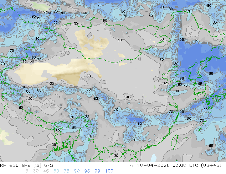The height and width of the screenshot is (174, 226).
Task: Click the legend value 95 in bottom scale
Action: tap(87, 171)
